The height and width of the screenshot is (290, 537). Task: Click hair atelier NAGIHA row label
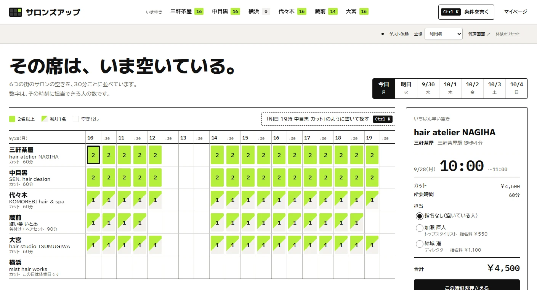pos(34,157)
